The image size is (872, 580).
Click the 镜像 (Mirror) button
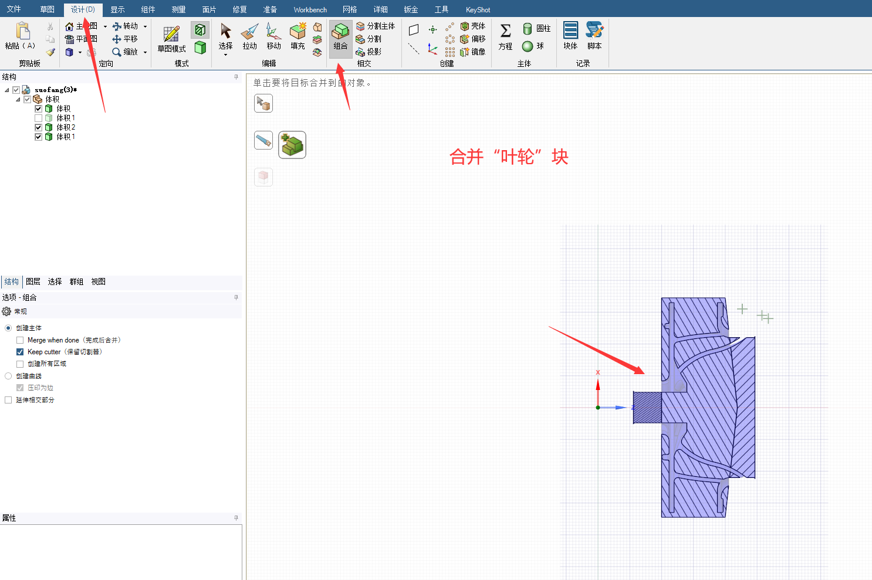473,52
